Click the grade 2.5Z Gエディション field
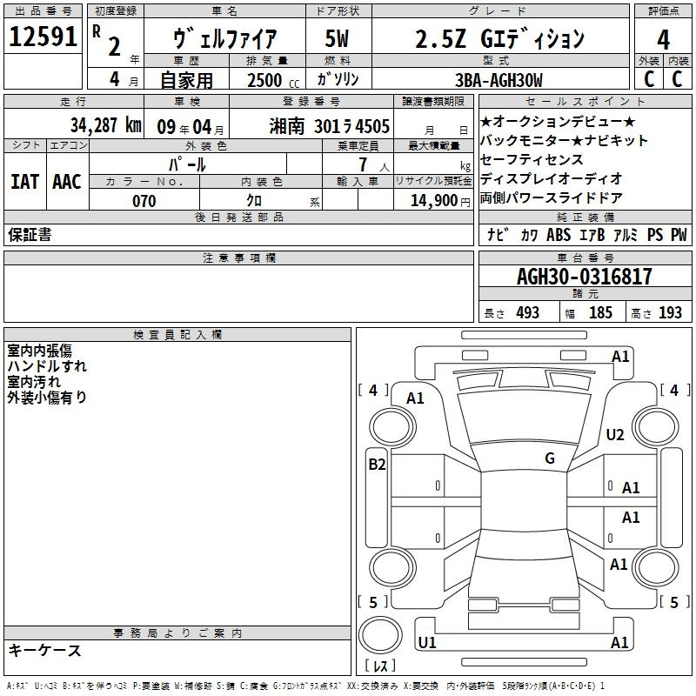 tap(498, 39)
